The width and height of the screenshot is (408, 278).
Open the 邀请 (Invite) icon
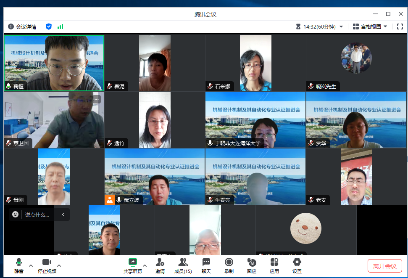pos(160,265)
